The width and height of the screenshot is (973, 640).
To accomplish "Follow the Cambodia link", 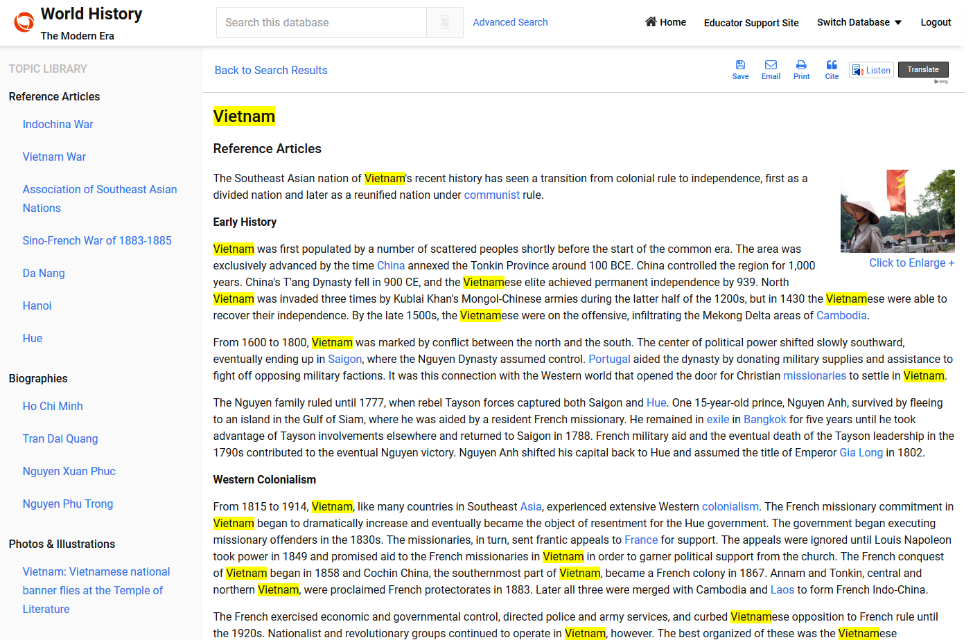I will (x=841, y=315).
